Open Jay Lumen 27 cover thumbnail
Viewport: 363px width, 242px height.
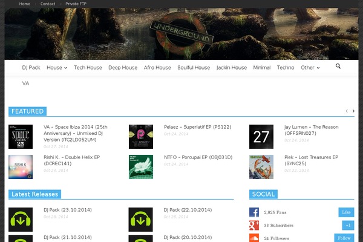(x=261, y=137)
